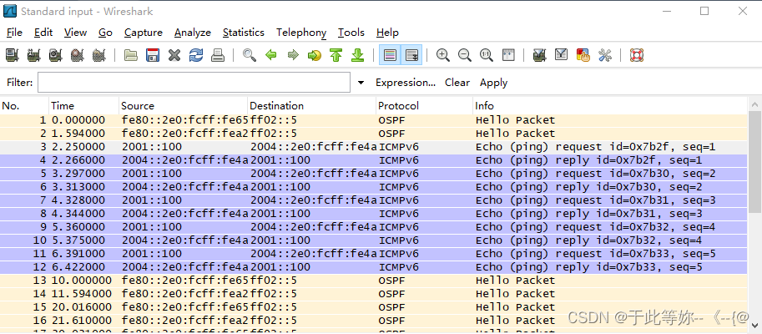Sort by the Source column header
762x334 pixels.
pos(184,105)
